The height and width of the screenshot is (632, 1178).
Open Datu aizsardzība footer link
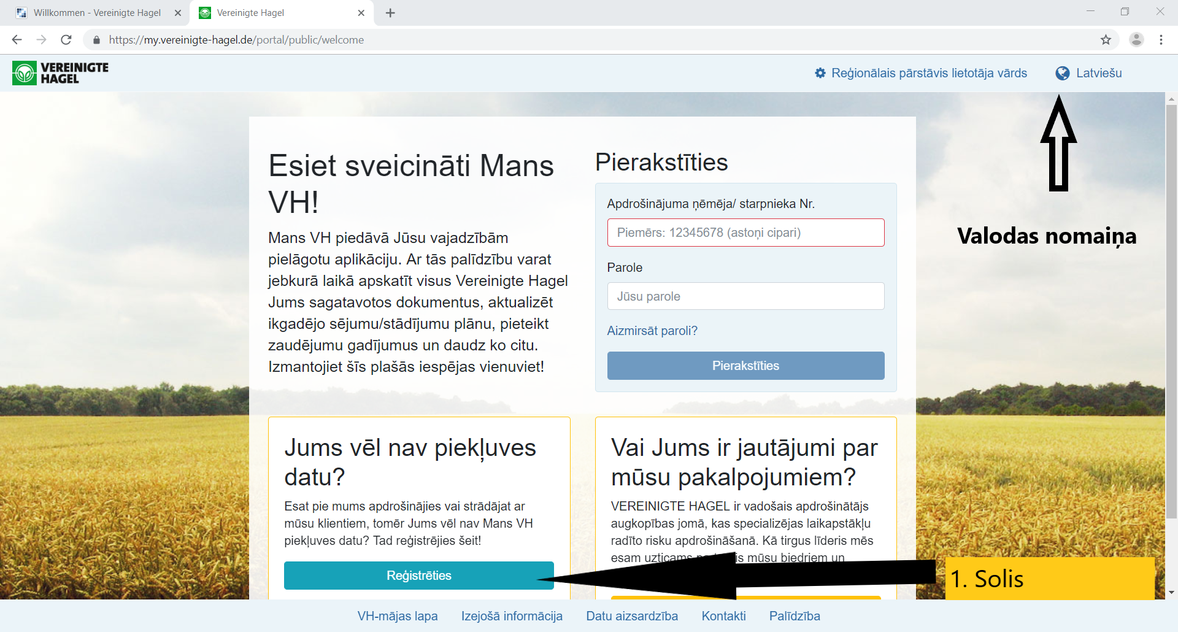632,616
